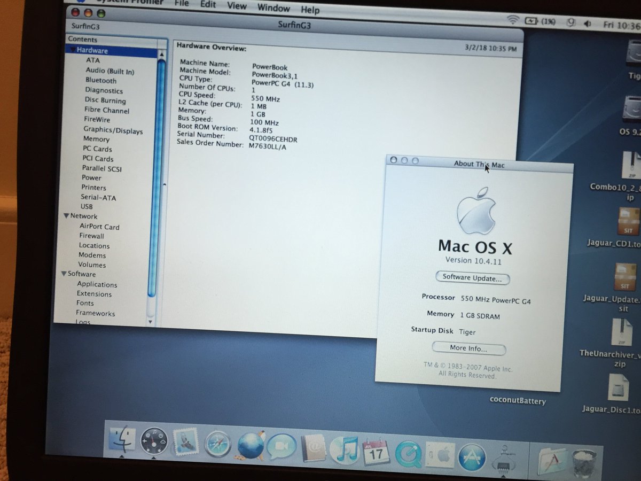
Task: Click Contents list scroll up arrow
Action: click(161, 54)
